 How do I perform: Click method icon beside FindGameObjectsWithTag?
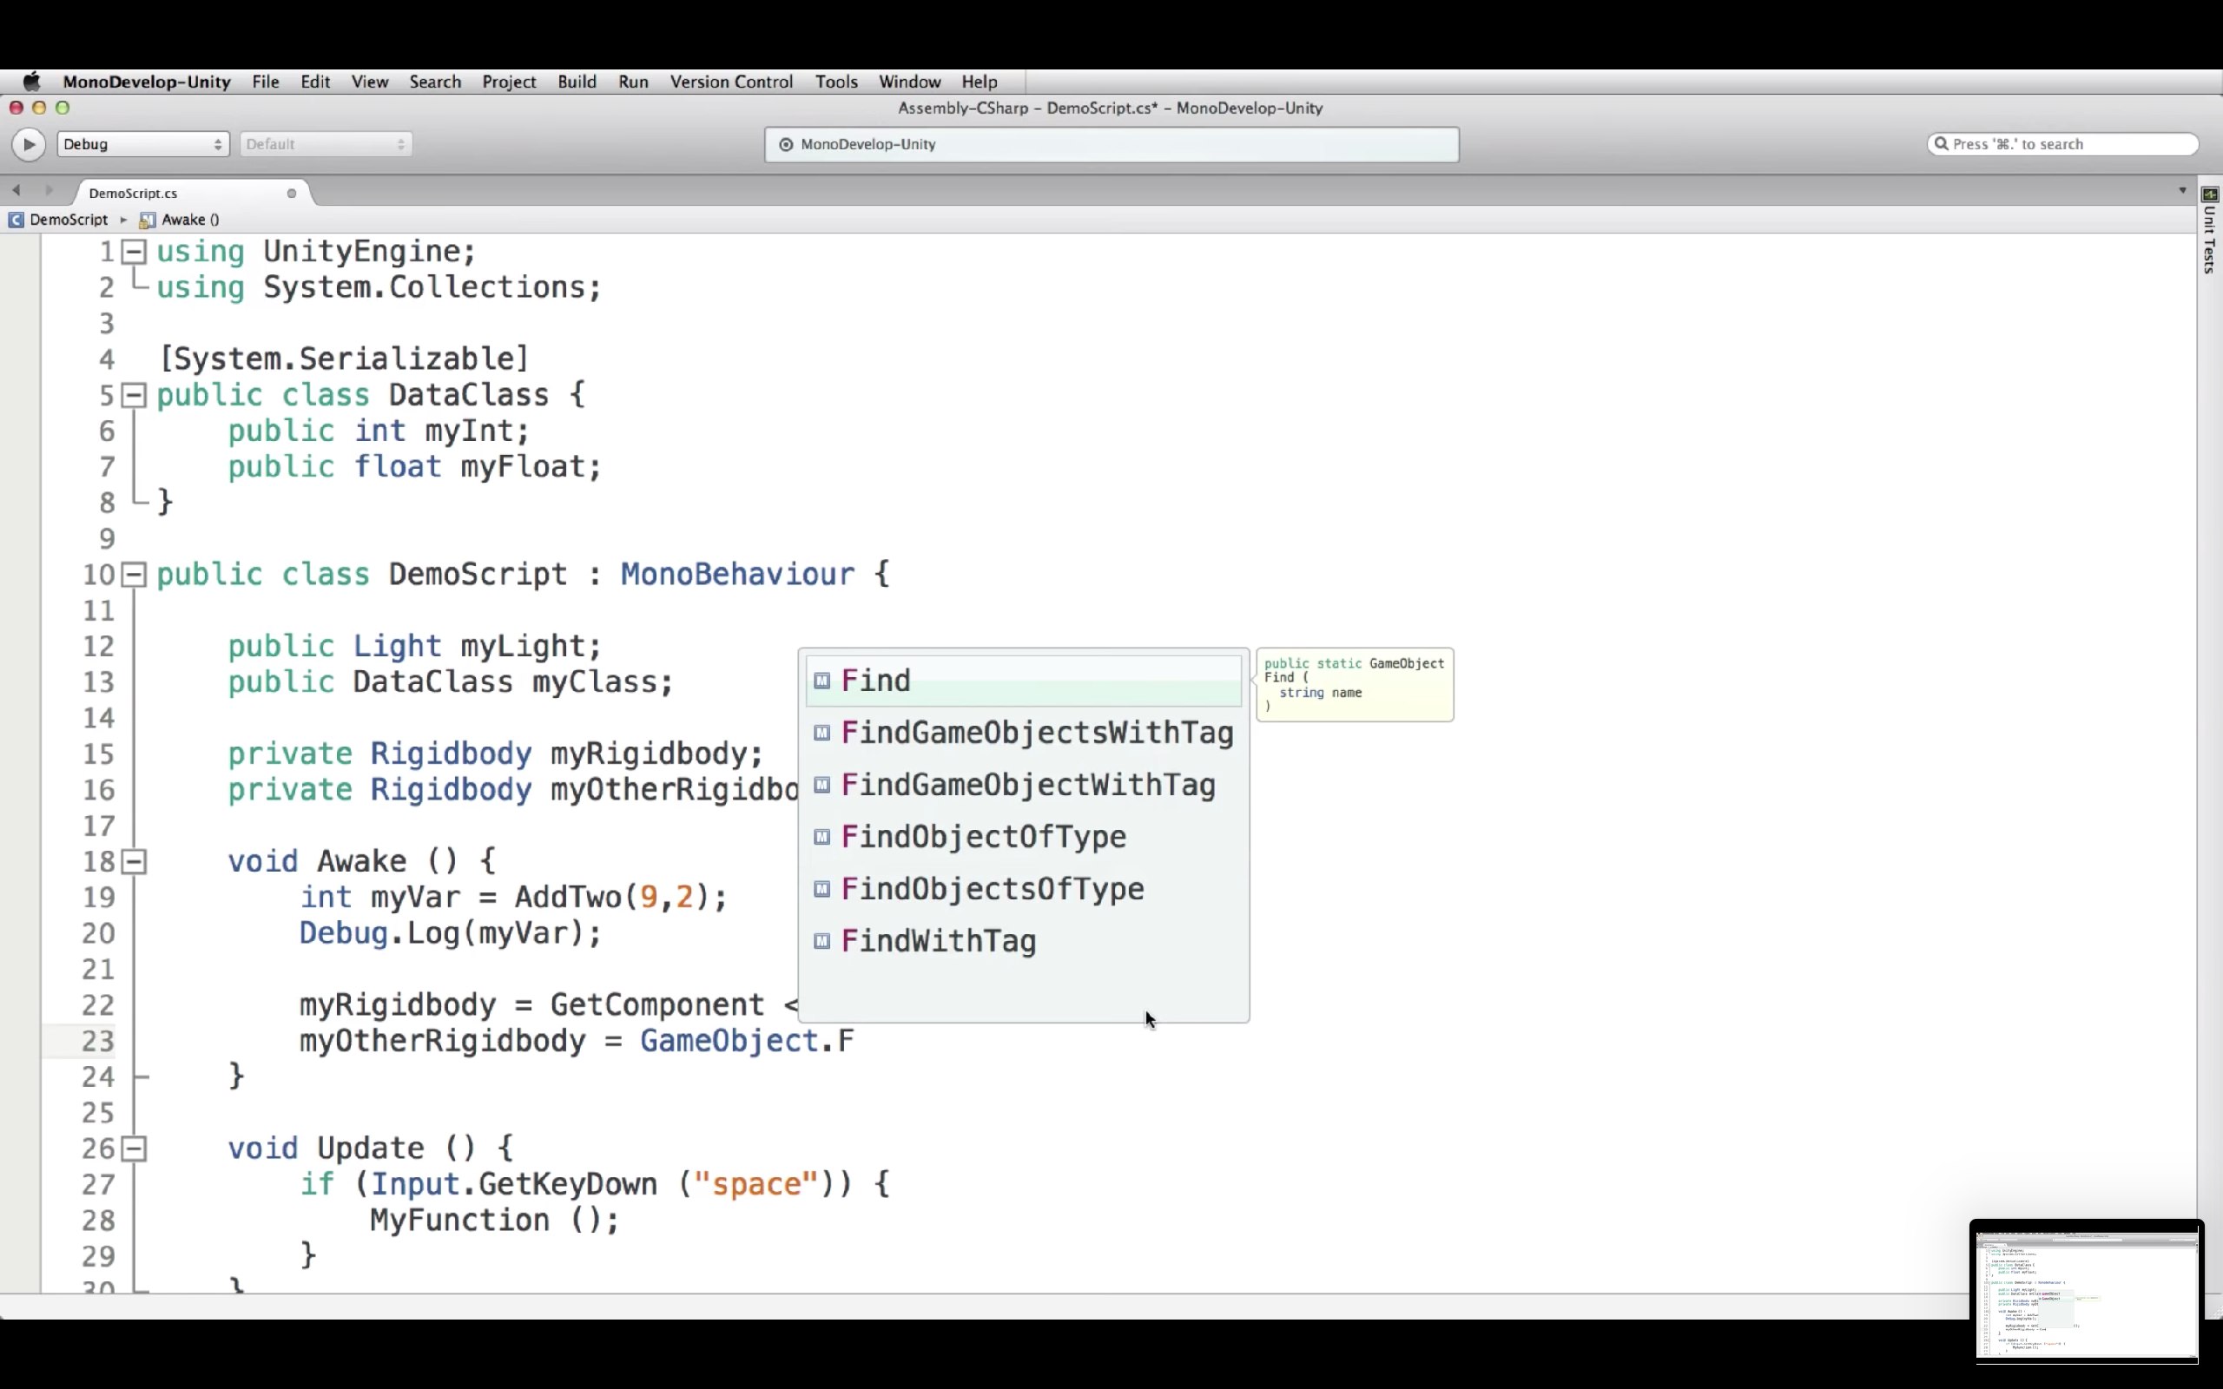click(822, 733)
